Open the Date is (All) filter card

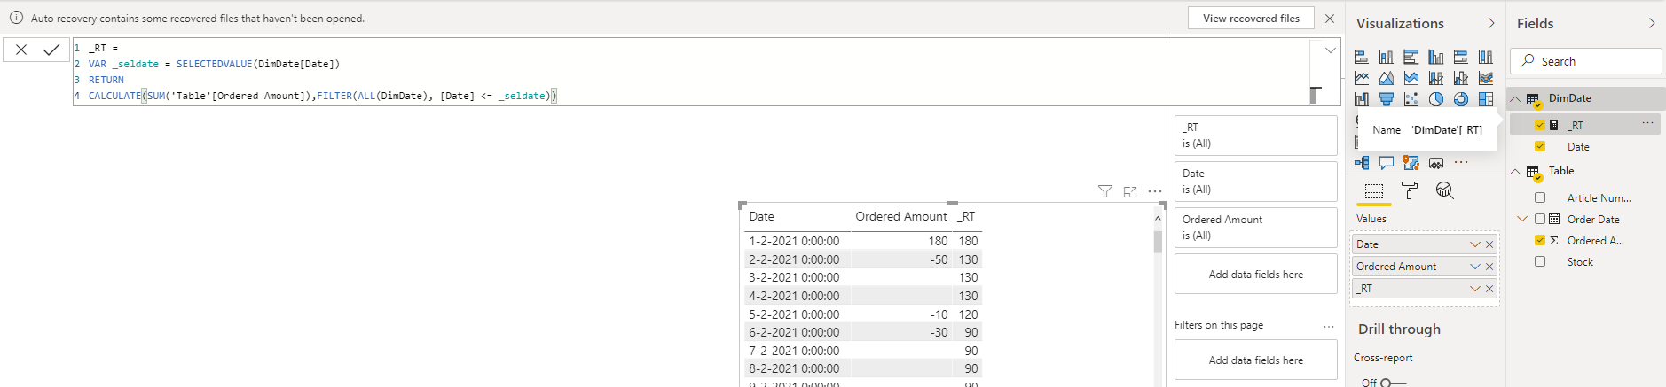coord(1255,182)
